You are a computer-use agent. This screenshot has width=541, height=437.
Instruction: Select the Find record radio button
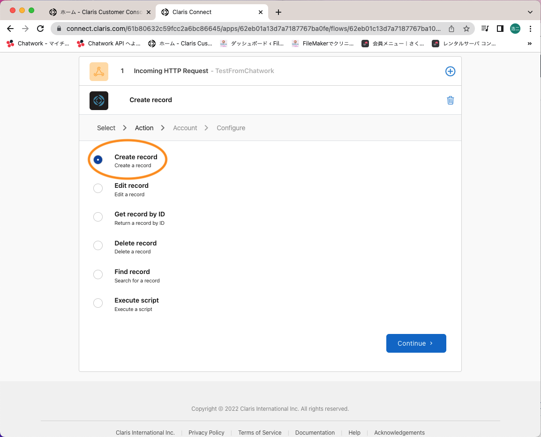click(x=98, y=274)
